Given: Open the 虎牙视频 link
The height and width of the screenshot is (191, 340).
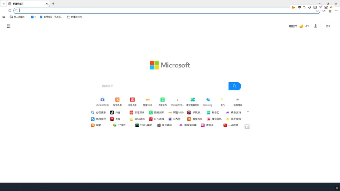Looking at the screenshot, I should (233, 119).
